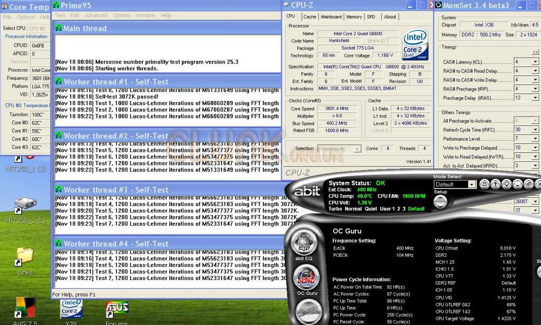Select Normal mode in abit panel
Viewport: 541px width, 325px height.
coord(353,209)
